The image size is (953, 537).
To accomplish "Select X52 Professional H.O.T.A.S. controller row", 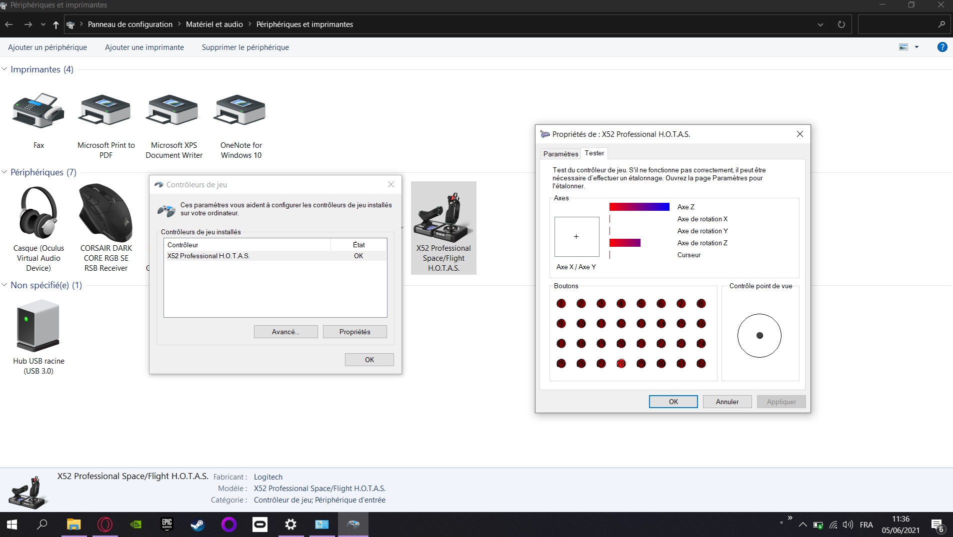I will click(x=275, y=256).
